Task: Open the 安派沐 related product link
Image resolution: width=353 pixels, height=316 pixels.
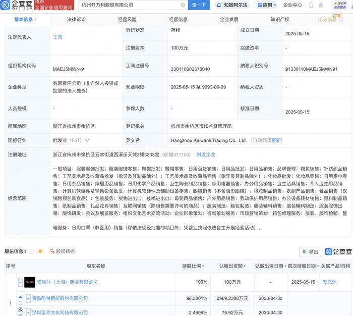Action: pos(330,282)
